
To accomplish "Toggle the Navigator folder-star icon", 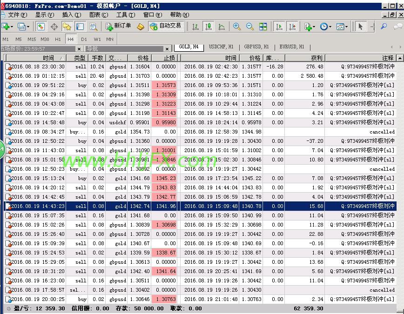I will pos(67,27).
